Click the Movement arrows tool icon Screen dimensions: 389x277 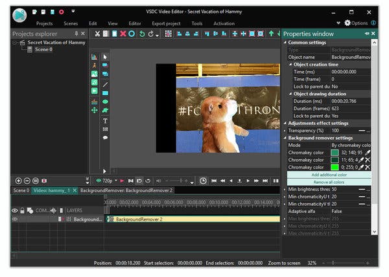click(94, 110)
